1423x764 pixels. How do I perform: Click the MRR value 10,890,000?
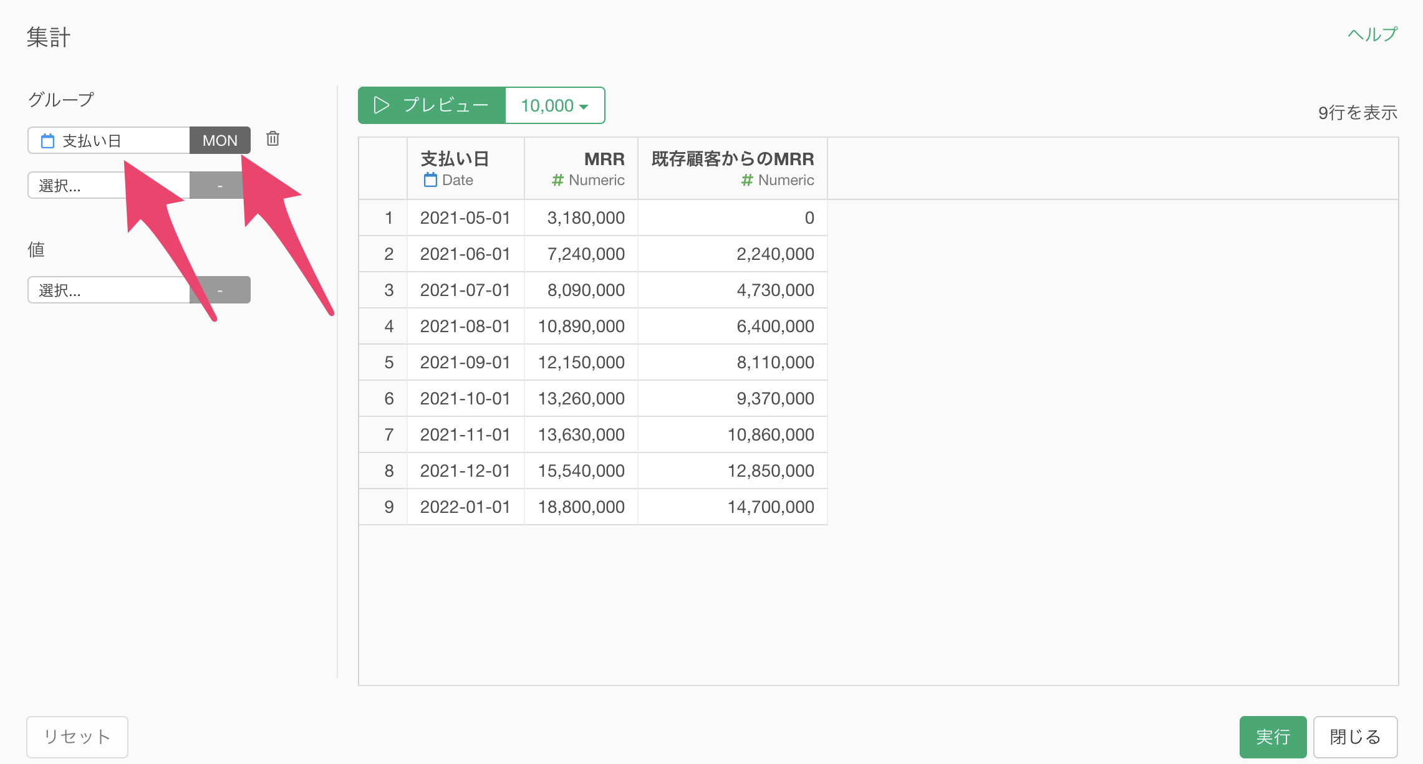581,326
